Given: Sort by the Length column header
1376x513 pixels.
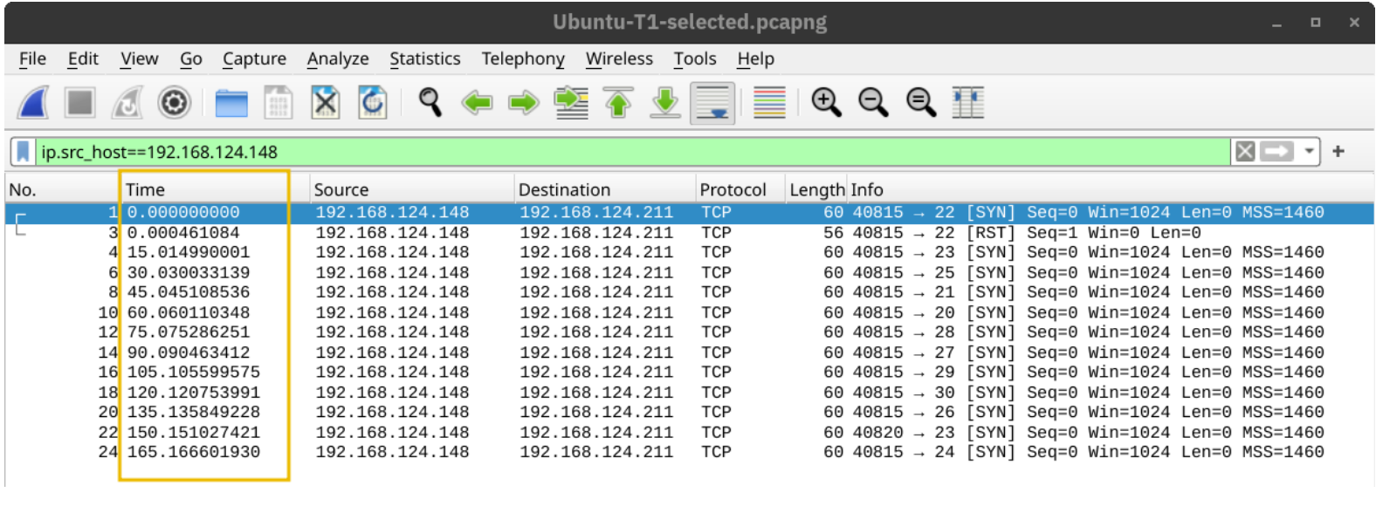Looking at the screenshot, I should coord(816,189).
